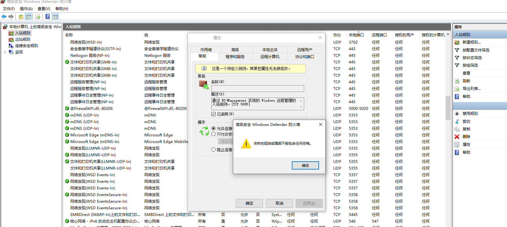Close the warning message box with X
This screenshot has height=227, width=507.
(x=321, y=124)
